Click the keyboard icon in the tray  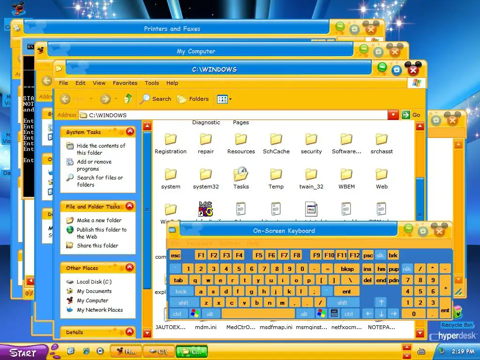[421, 352]
